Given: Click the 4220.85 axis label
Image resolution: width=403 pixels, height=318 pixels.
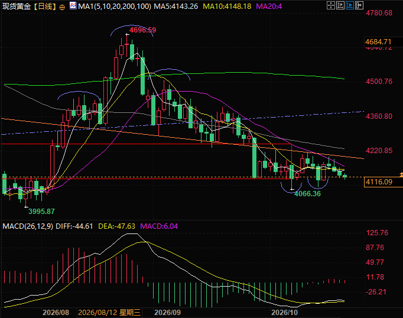Looking at the screenshot, I should (379, 151).
